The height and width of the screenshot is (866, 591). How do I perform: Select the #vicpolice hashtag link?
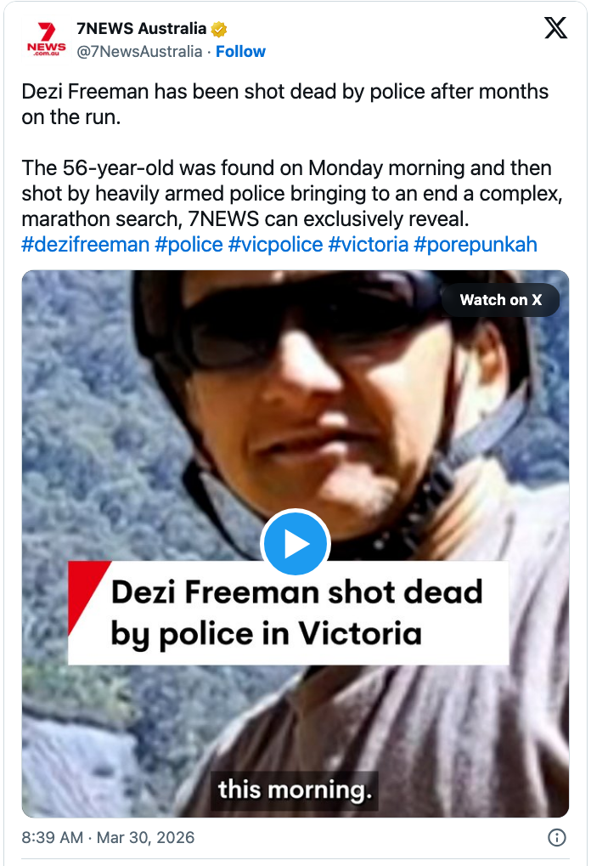(275, 245)
